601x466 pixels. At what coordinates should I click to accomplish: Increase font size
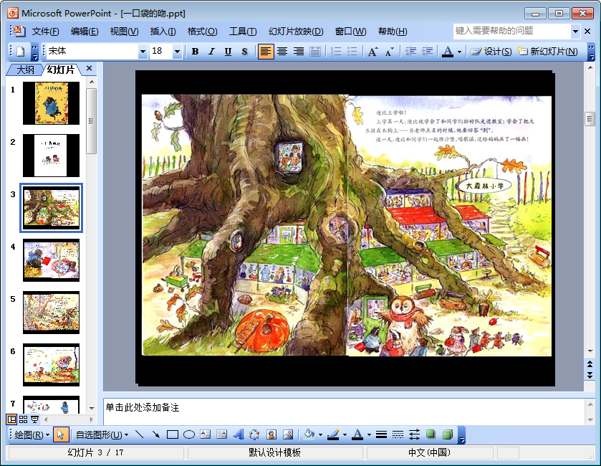coord(372,52)
